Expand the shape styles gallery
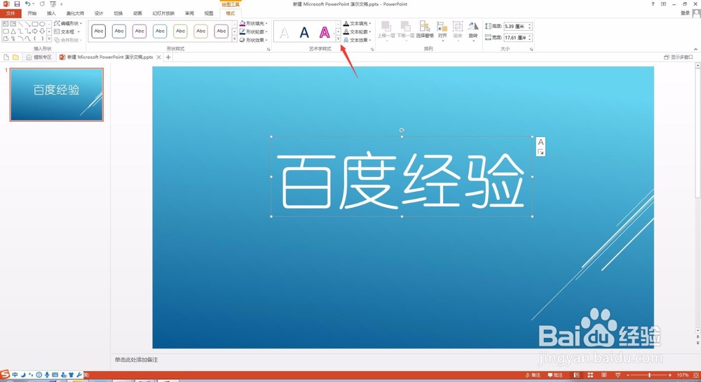701x382 pixels. [x=234, y=39]
